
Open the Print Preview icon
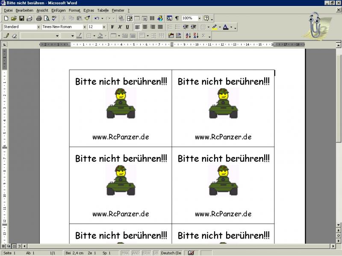(x=46, y=18)
